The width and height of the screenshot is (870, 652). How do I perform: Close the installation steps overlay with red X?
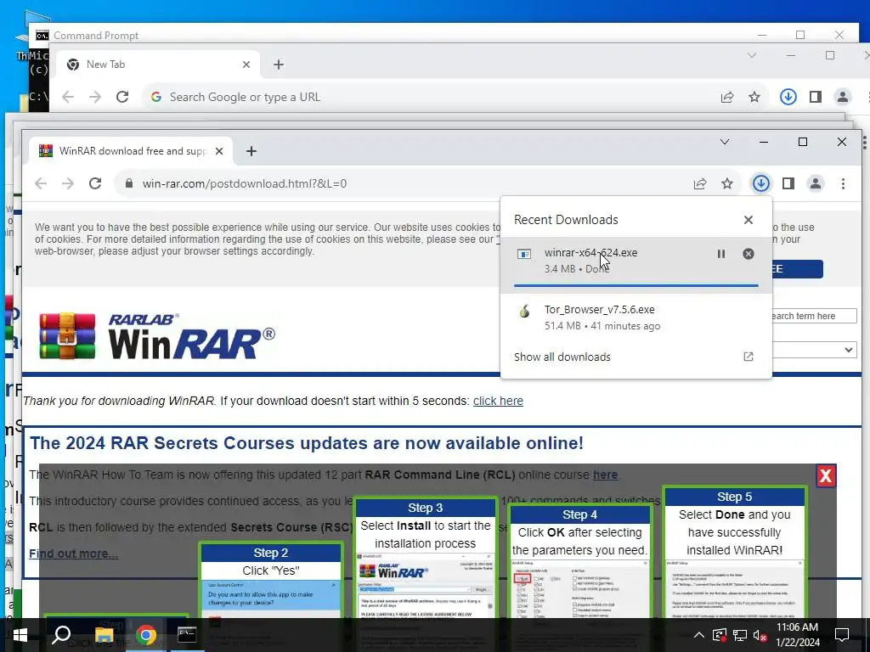(826, 475)
